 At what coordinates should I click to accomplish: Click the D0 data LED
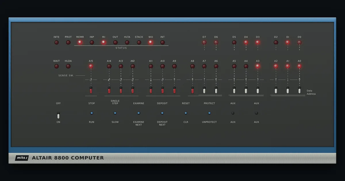pyautogui.click(x=299, y=42)
